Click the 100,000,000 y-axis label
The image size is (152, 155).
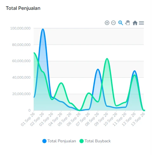pyautogui.click(x=20, y=28)
